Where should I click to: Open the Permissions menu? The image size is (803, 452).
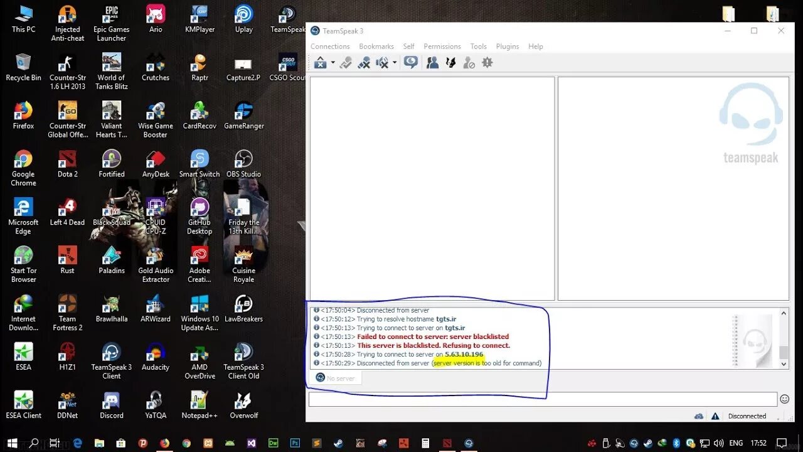pyautogui.click(x=442, y=46)
